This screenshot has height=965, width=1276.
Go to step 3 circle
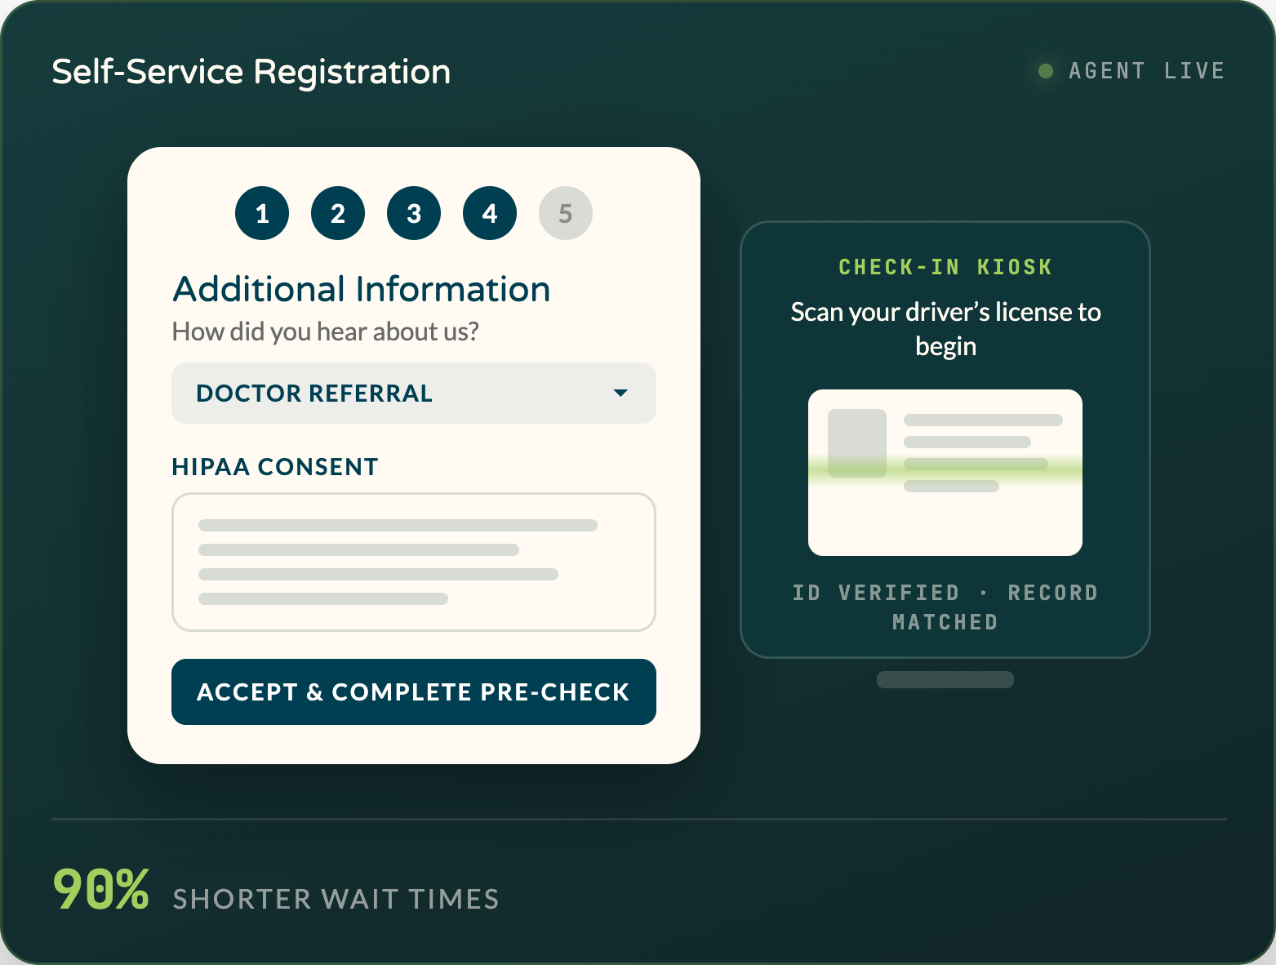(x=414, y=213)
